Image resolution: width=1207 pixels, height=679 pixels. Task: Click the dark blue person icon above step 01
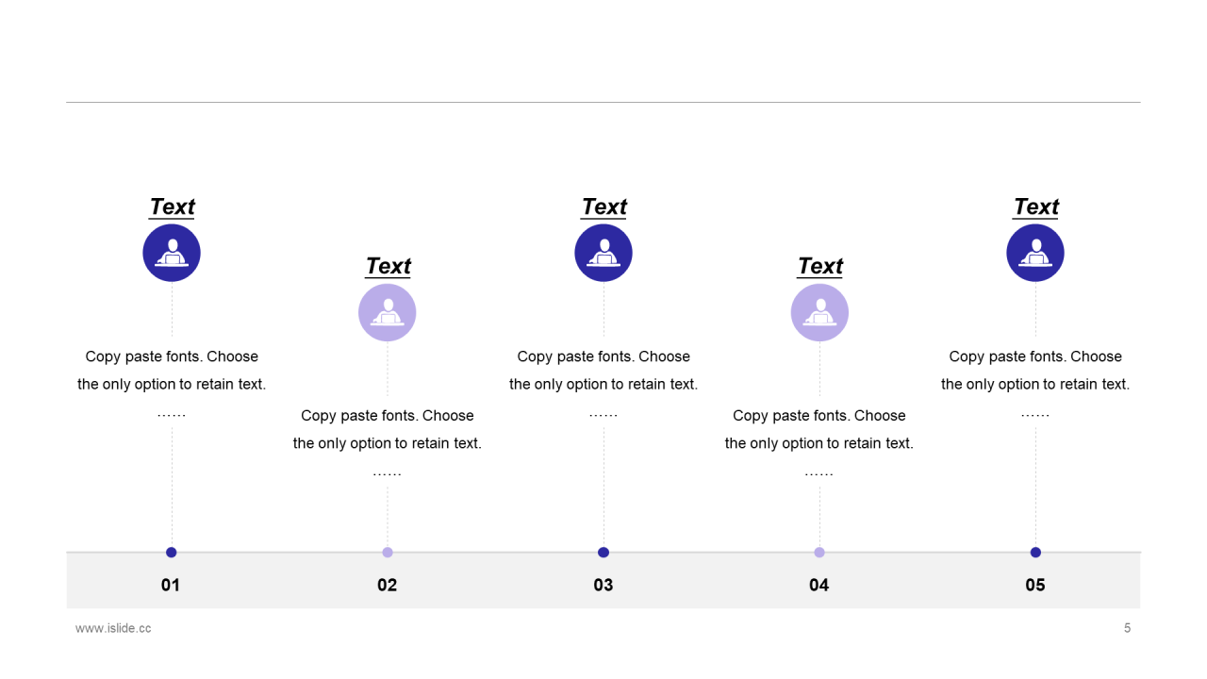[x=172, y=253]
